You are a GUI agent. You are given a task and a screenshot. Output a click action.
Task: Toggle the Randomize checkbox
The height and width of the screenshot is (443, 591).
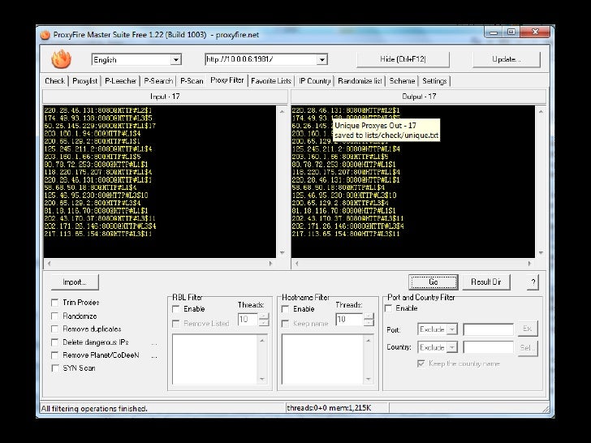(55, 316)
